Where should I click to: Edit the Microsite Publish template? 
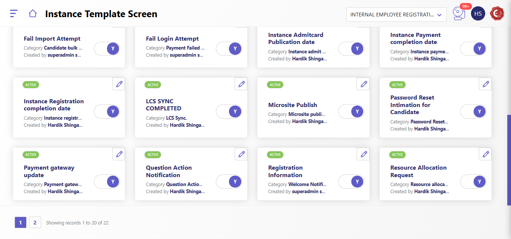(363, 84)
